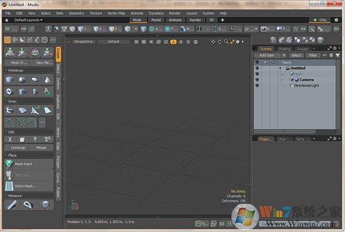Toggle visibility of Directional Light
This screenshot has height=232, width=345.
(257, 86)
